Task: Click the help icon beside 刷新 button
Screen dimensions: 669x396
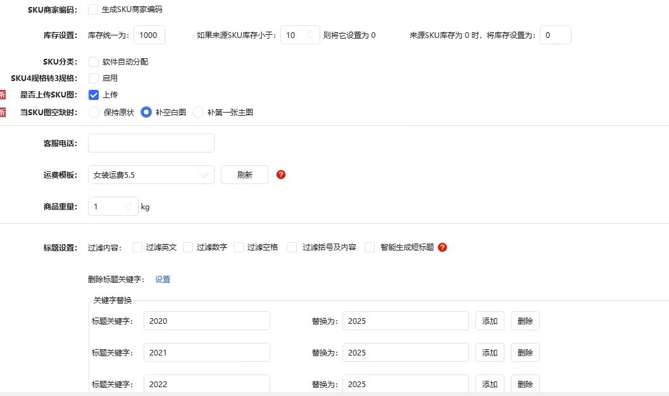Action: coord(280,175)
